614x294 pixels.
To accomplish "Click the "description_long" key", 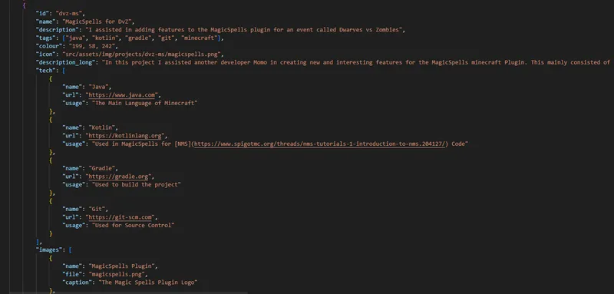I will tap(65, 63).
